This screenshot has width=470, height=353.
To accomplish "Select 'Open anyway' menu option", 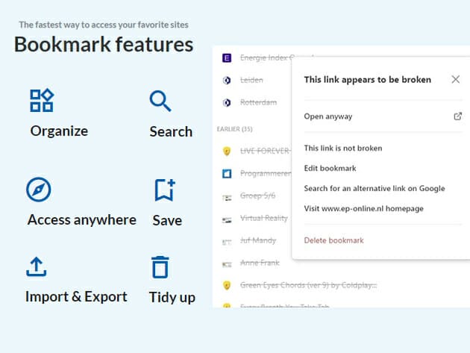I will point(328,116).
